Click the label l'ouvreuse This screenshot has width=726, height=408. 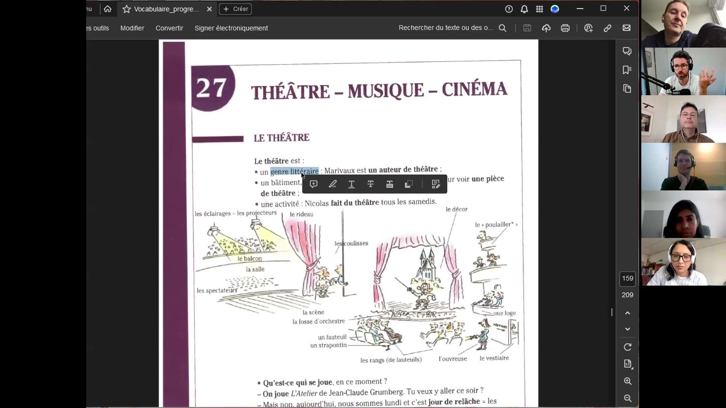[x=453, y=359]
